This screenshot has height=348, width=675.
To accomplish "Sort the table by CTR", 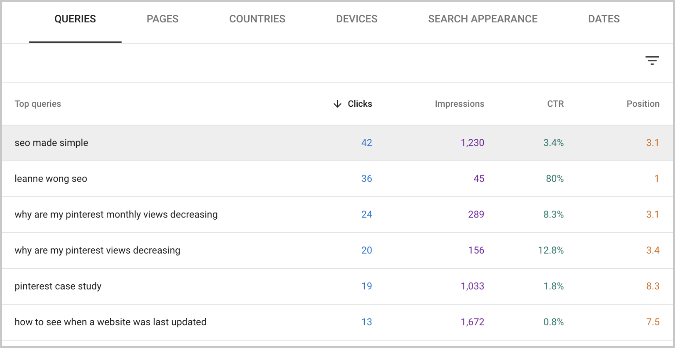I will (555, 104).
